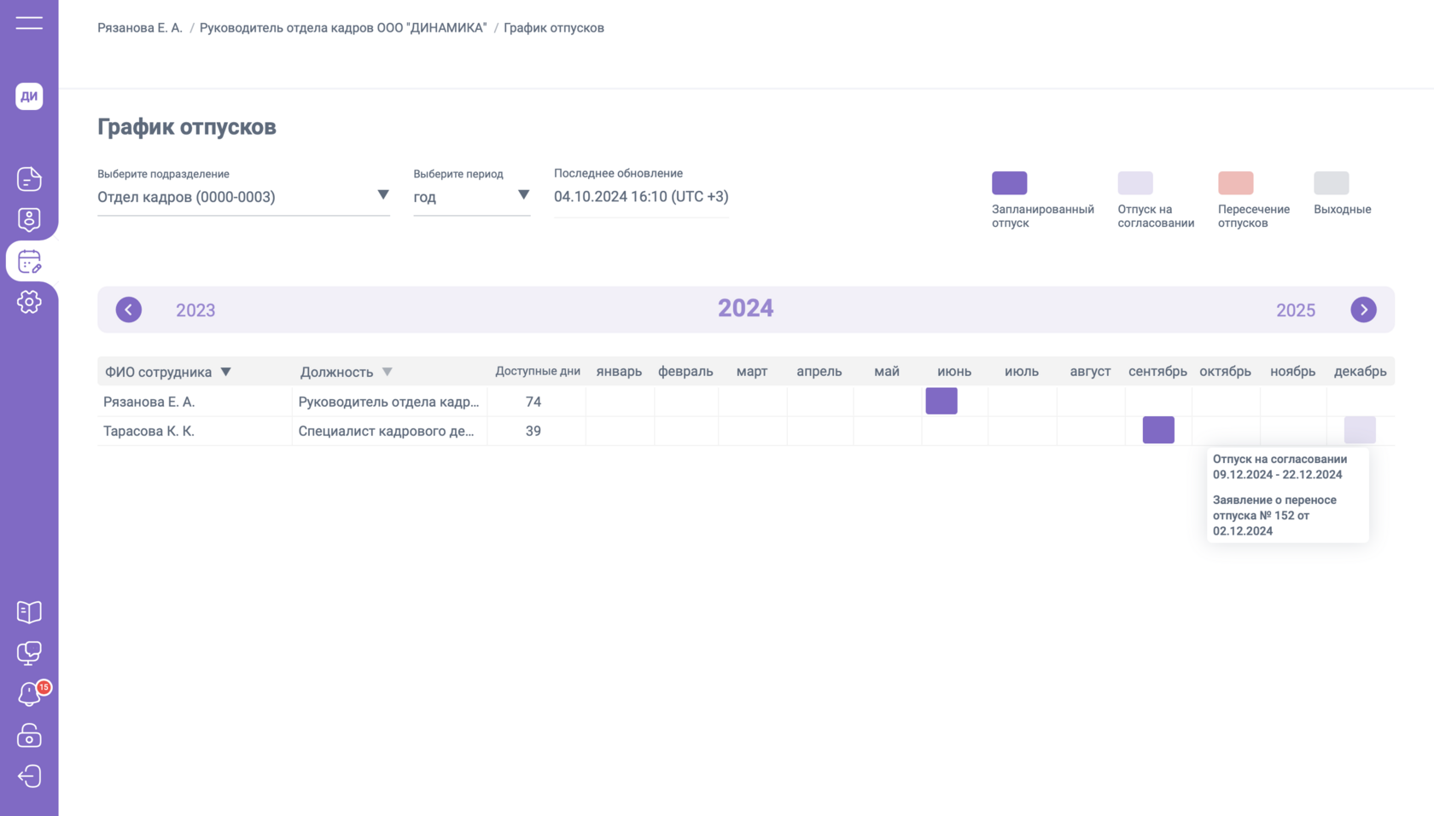
Task: Sort by ФИО сотрудника column arrow
Action: 226,372
